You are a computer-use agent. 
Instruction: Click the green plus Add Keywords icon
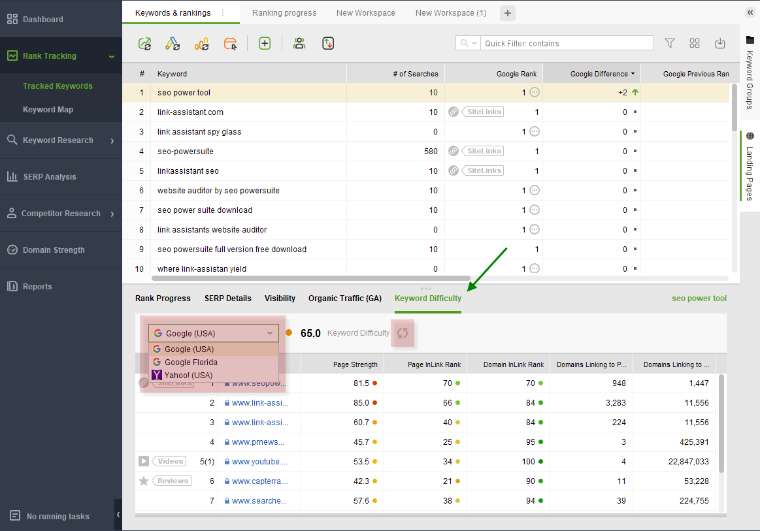[265, 44]
